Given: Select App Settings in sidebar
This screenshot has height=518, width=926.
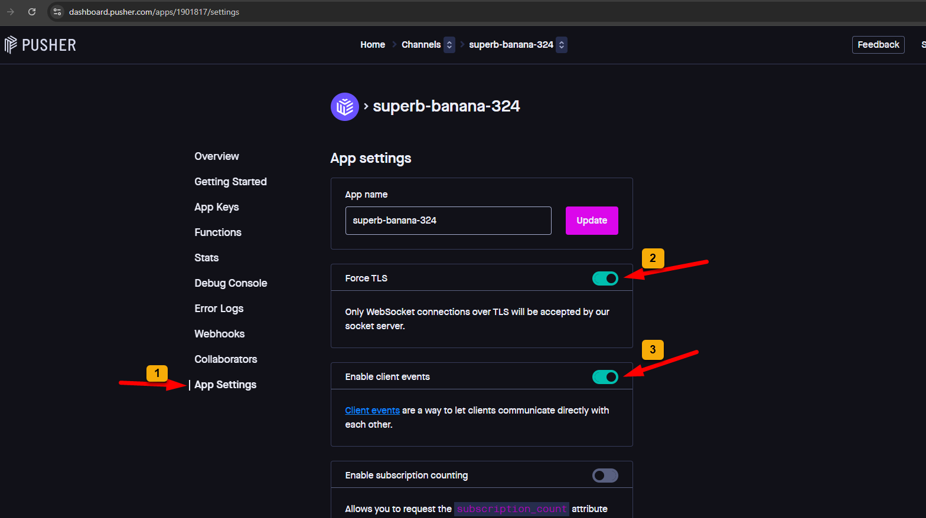Looking at the screenshot, I should (226, 385).
